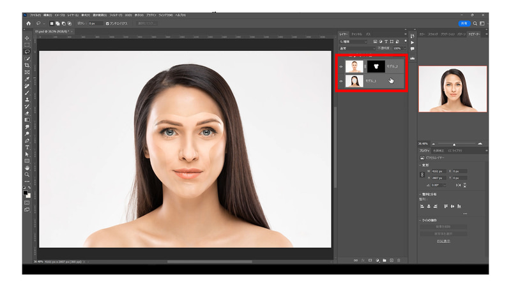511x287 pixels.
Task: Select the Crop tool
Action: pos(27,66)
